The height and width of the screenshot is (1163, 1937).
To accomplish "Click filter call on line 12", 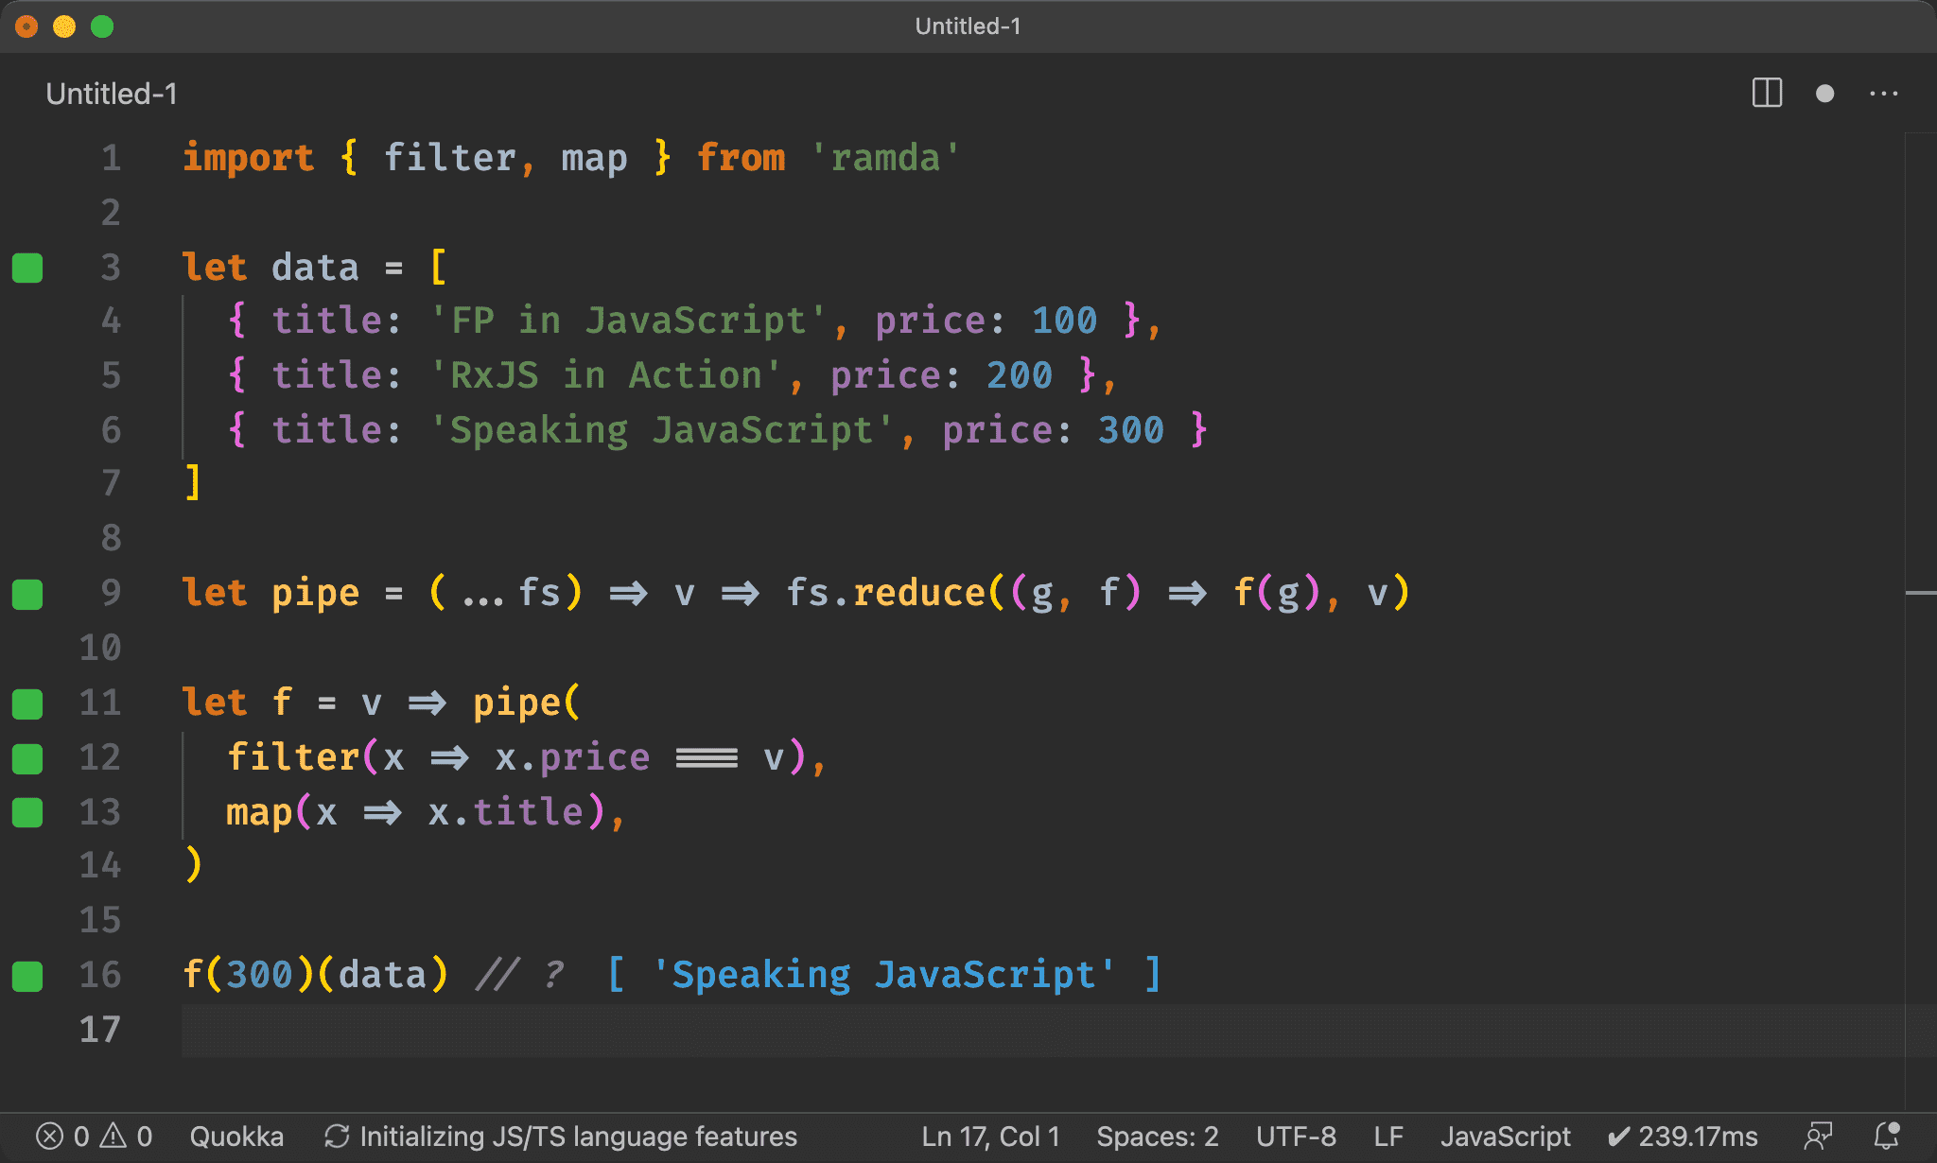I will pos(293,757).
